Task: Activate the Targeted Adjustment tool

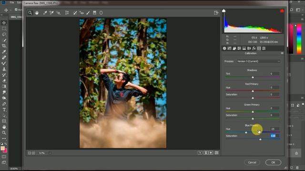Action: 58,13
